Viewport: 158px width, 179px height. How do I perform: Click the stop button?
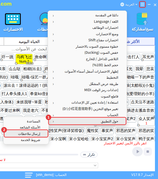pyautogui.click(x=148, y=152)
